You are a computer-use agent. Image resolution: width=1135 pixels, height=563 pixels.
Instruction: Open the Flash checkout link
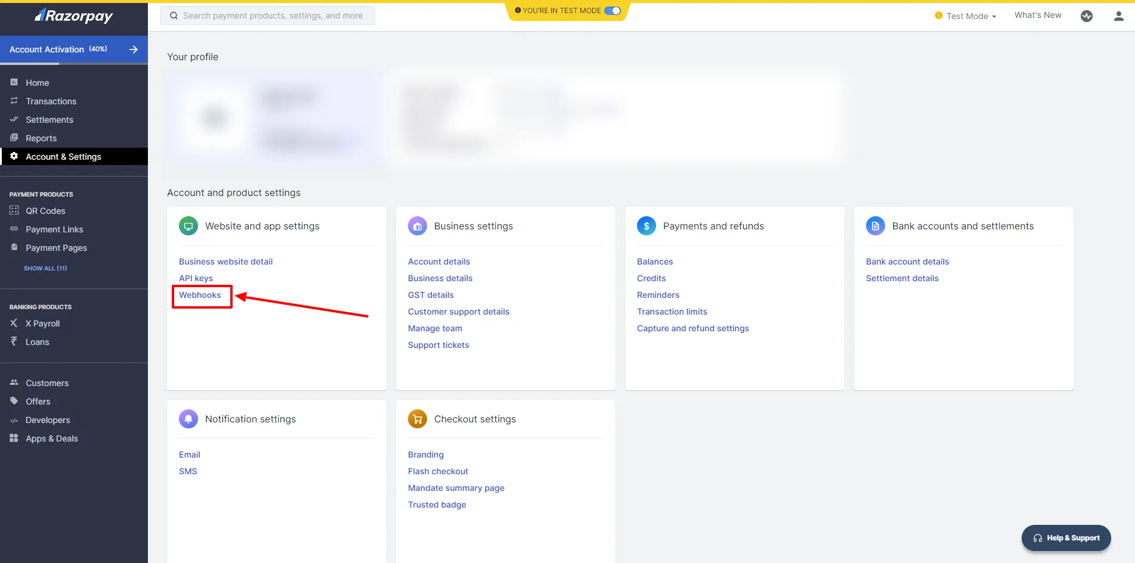pos(438,471)
